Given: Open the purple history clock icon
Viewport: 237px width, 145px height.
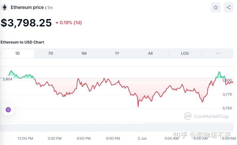Looking at the screenshot, I should (x=8, y=110).
